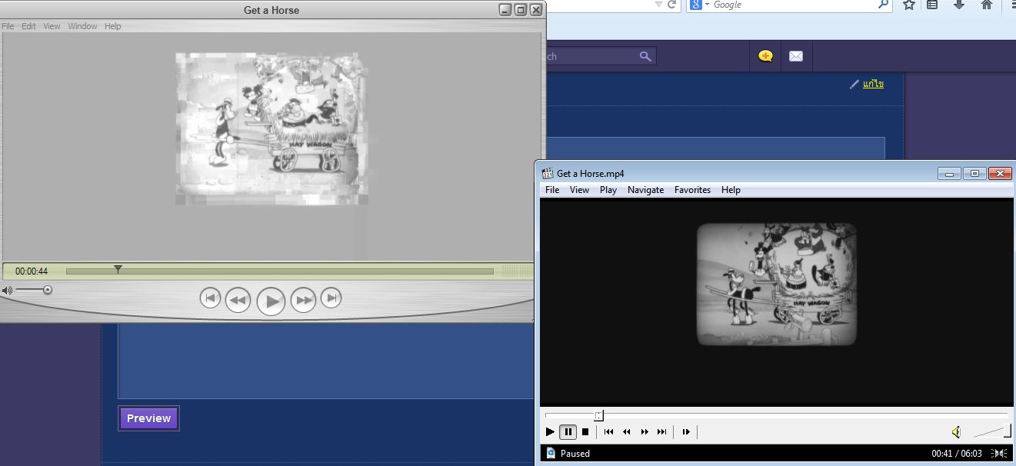Click media player seek bar thumb
Viewport: 1016px width, 466px height.
[598, 415]
